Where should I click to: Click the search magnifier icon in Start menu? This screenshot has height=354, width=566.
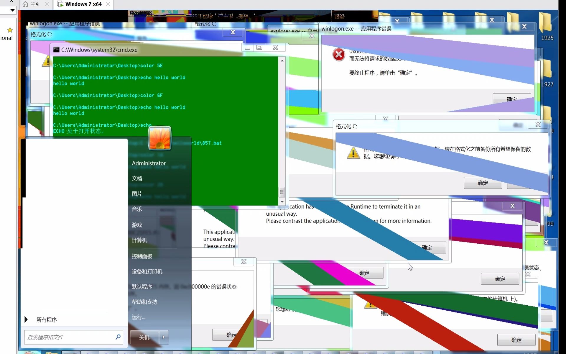pos(118,337)
